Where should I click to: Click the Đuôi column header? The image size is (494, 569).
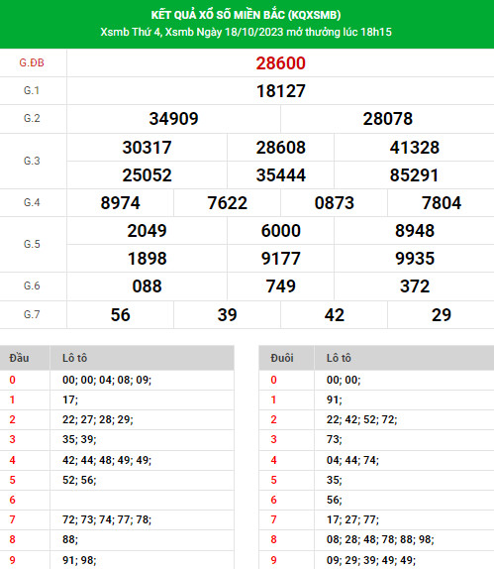(281, 358)
